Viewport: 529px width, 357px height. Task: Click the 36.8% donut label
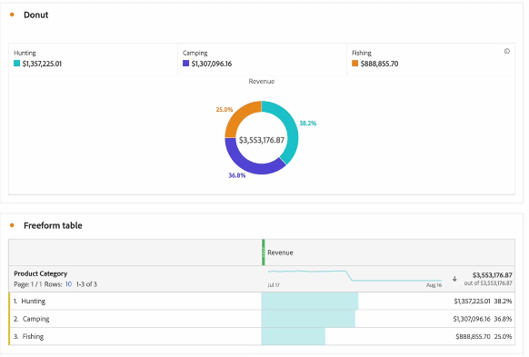[x=237, y=175]
